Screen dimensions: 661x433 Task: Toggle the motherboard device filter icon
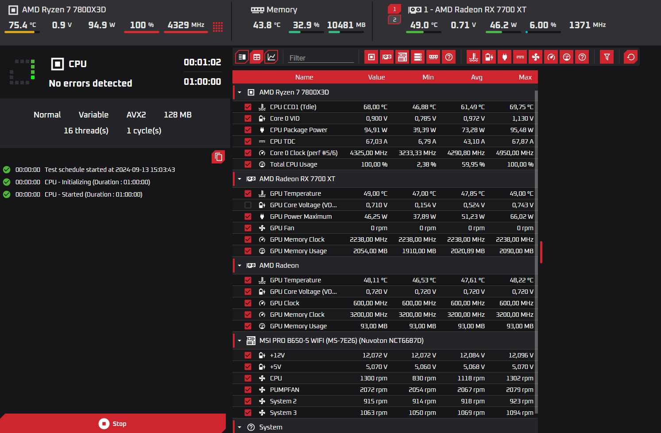[402, 57]
